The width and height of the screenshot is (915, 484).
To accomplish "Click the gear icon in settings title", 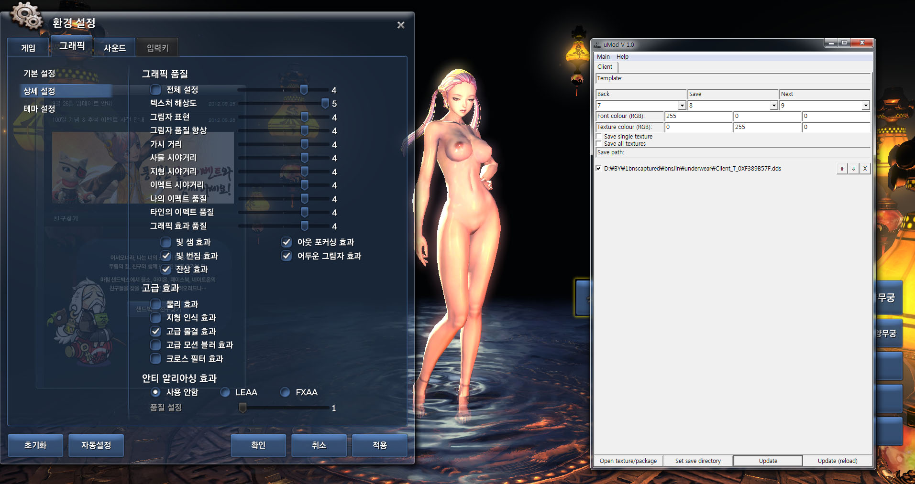I will pyautogui.click(x=26, y=15).
